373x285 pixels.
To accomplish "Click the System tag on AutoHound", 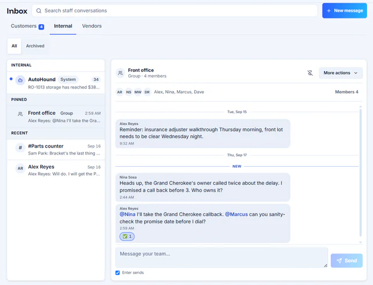I will click(68, 79).
